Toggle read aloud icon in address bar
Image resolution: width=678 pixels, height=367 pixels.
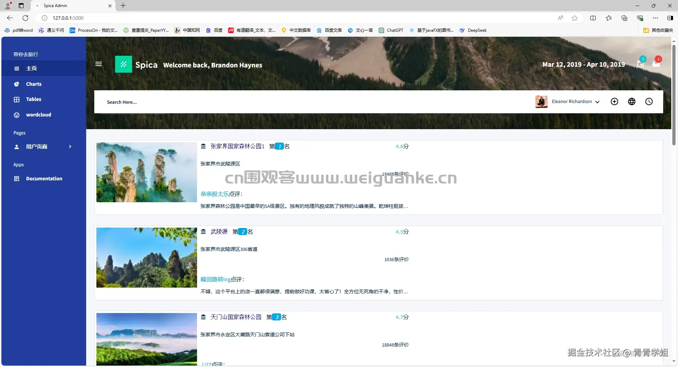point(560,18)
